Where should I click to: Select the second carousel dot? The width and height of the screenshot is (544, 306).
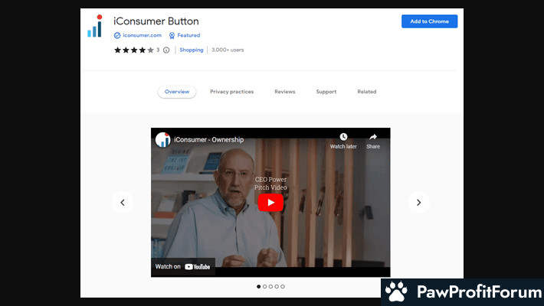264,286
